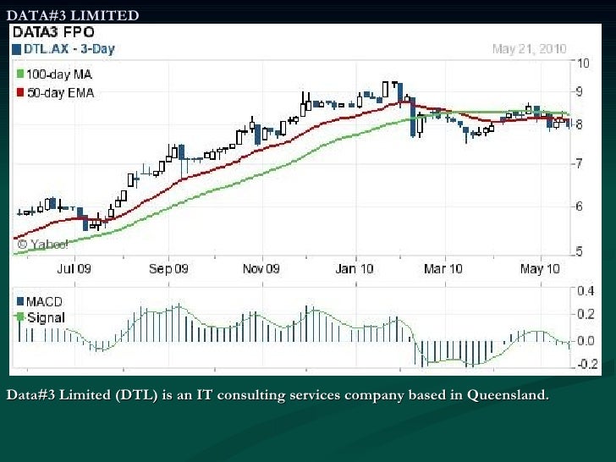Viewport: 616px width, 462px height.
Task: Click the blue DTL.AX legend square
Action: point(17,49)
